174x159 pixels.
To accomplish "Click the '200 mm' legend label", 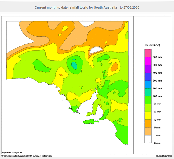I will (157, 89).
